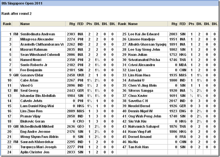220x157 pixels.
Task: Click player 'Kuan Julian'
Action: 138,55
